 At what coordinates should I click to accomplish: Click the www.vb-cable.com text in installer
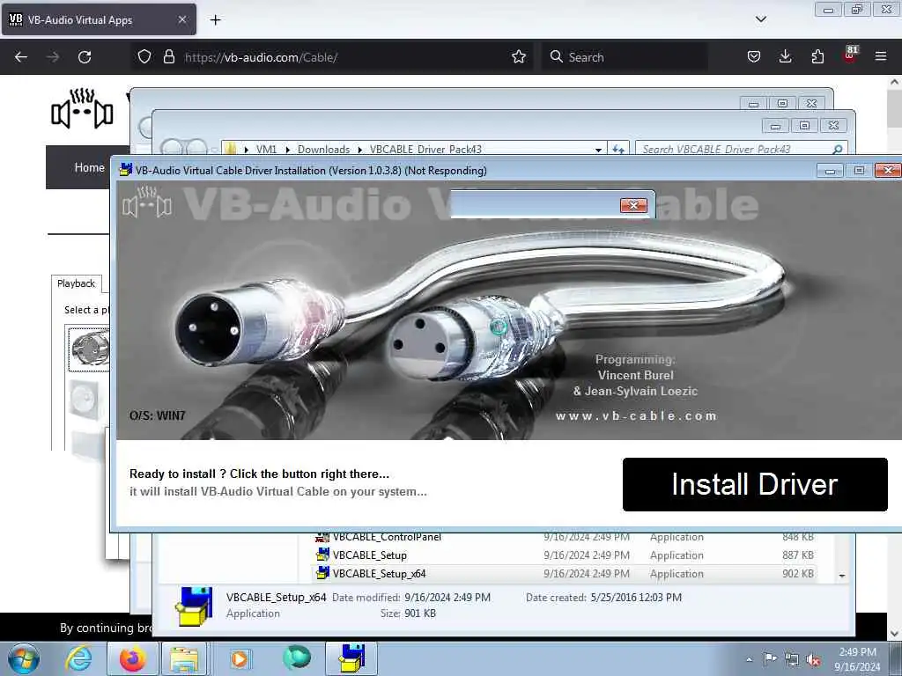pos(636,415)
